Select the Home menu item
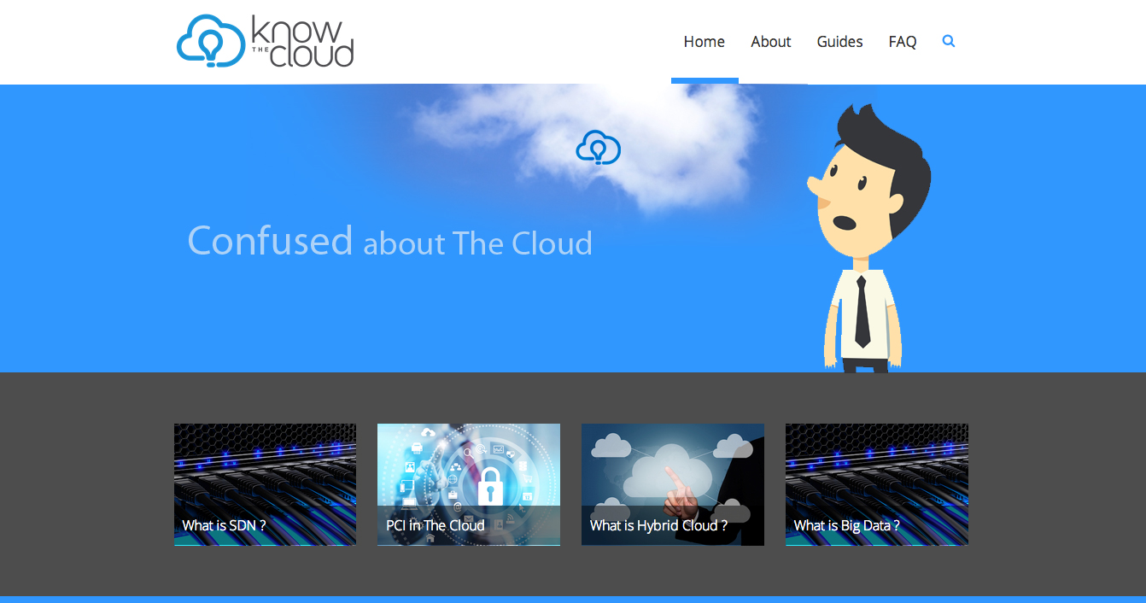The height and width of the screenshot is (603, 1146). (704, 41)
